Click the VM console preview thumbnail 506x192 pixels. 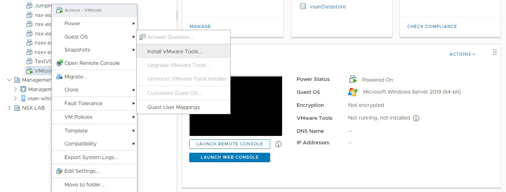pyautogui.click(x=235, y=106)
